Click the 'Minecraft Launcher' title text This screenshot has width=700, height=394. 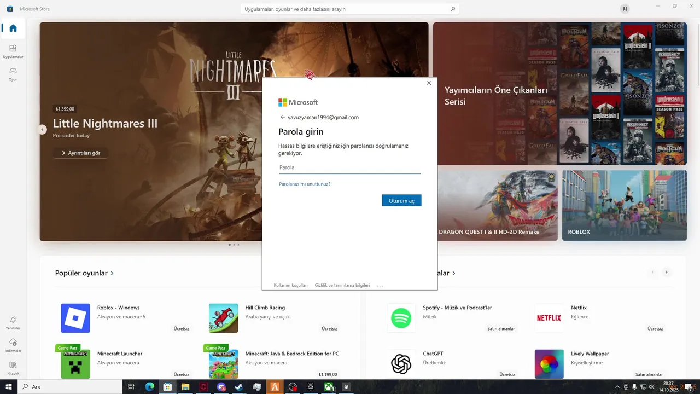120,354
